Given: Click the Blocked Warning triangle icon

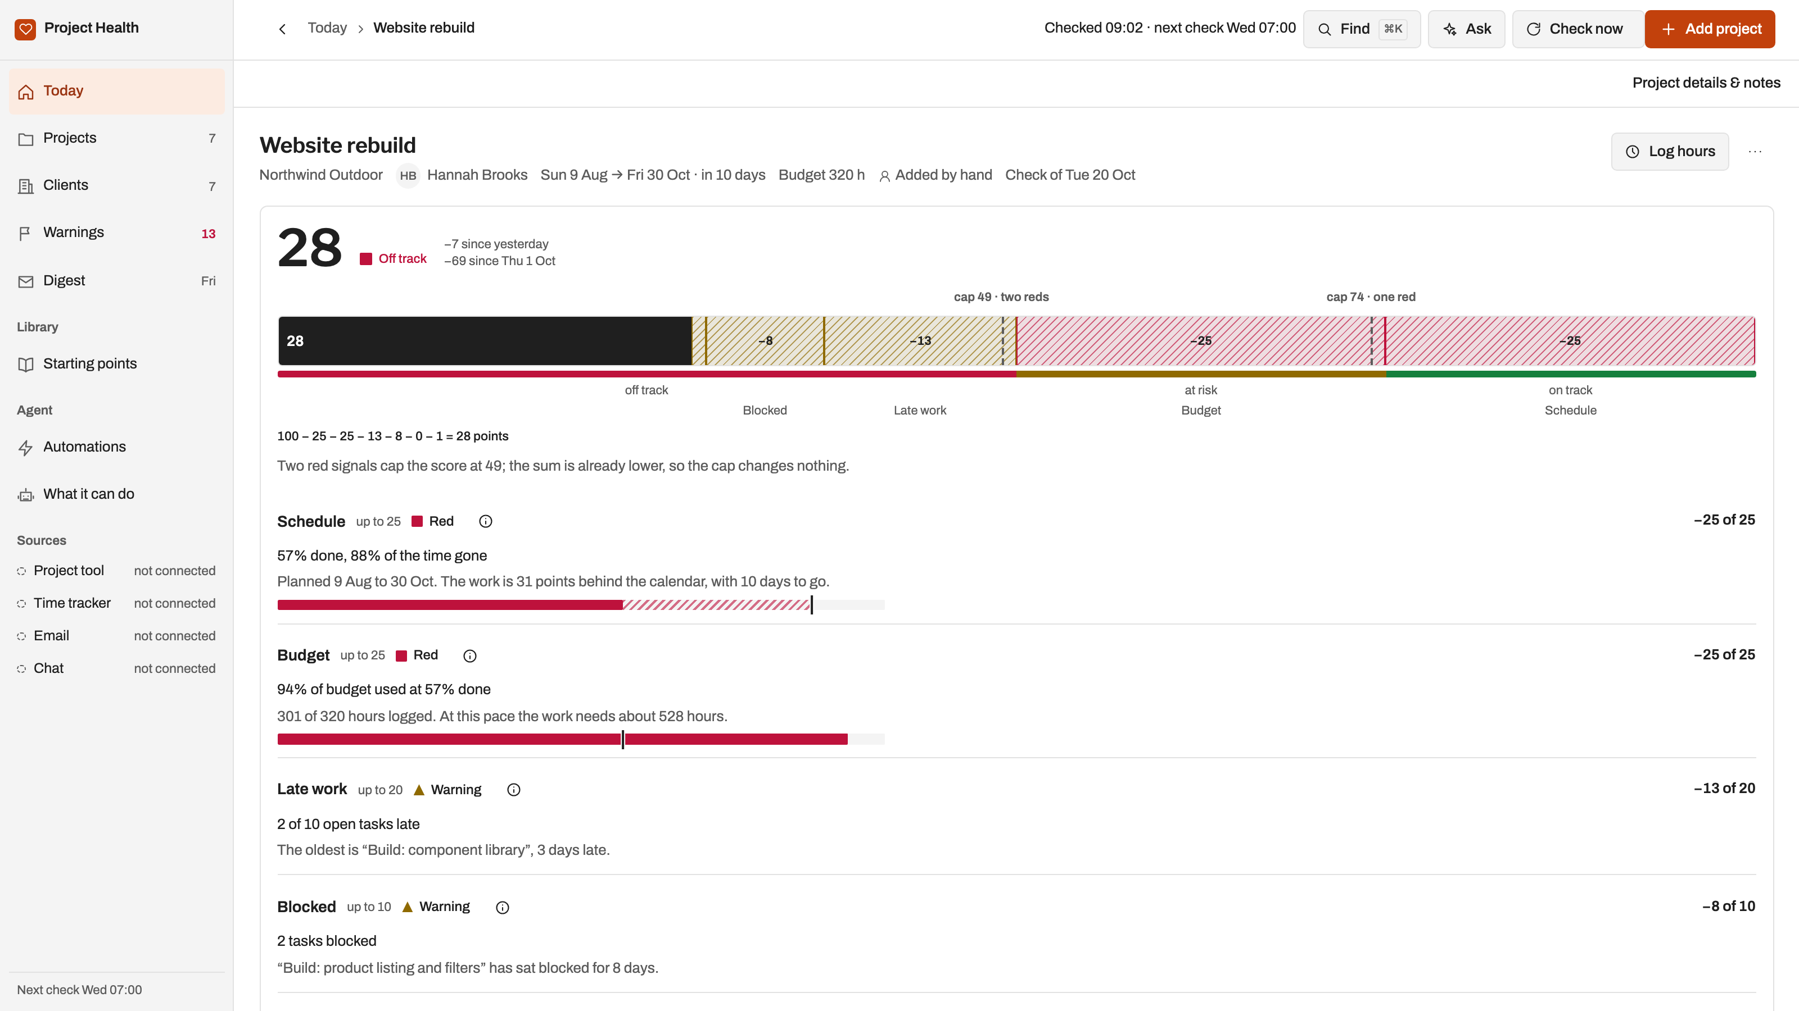Looking at the screenshot, I should (407, 907).
